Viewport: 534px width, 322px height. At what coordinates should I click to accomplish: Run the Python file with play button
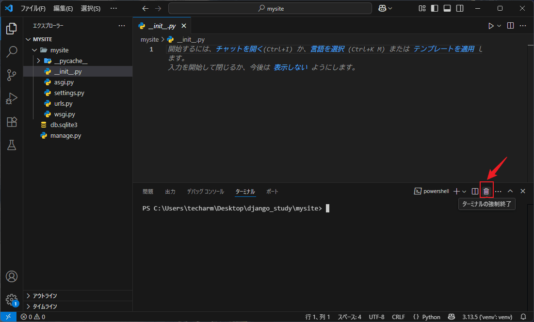coord(491,26)
